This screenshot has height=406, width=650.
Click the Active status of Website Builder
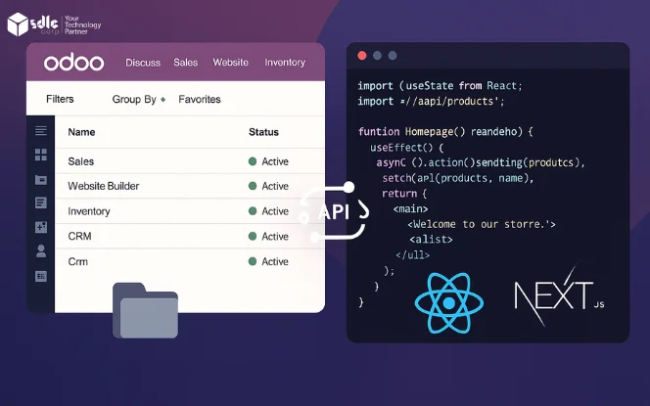tap(268, 187)
